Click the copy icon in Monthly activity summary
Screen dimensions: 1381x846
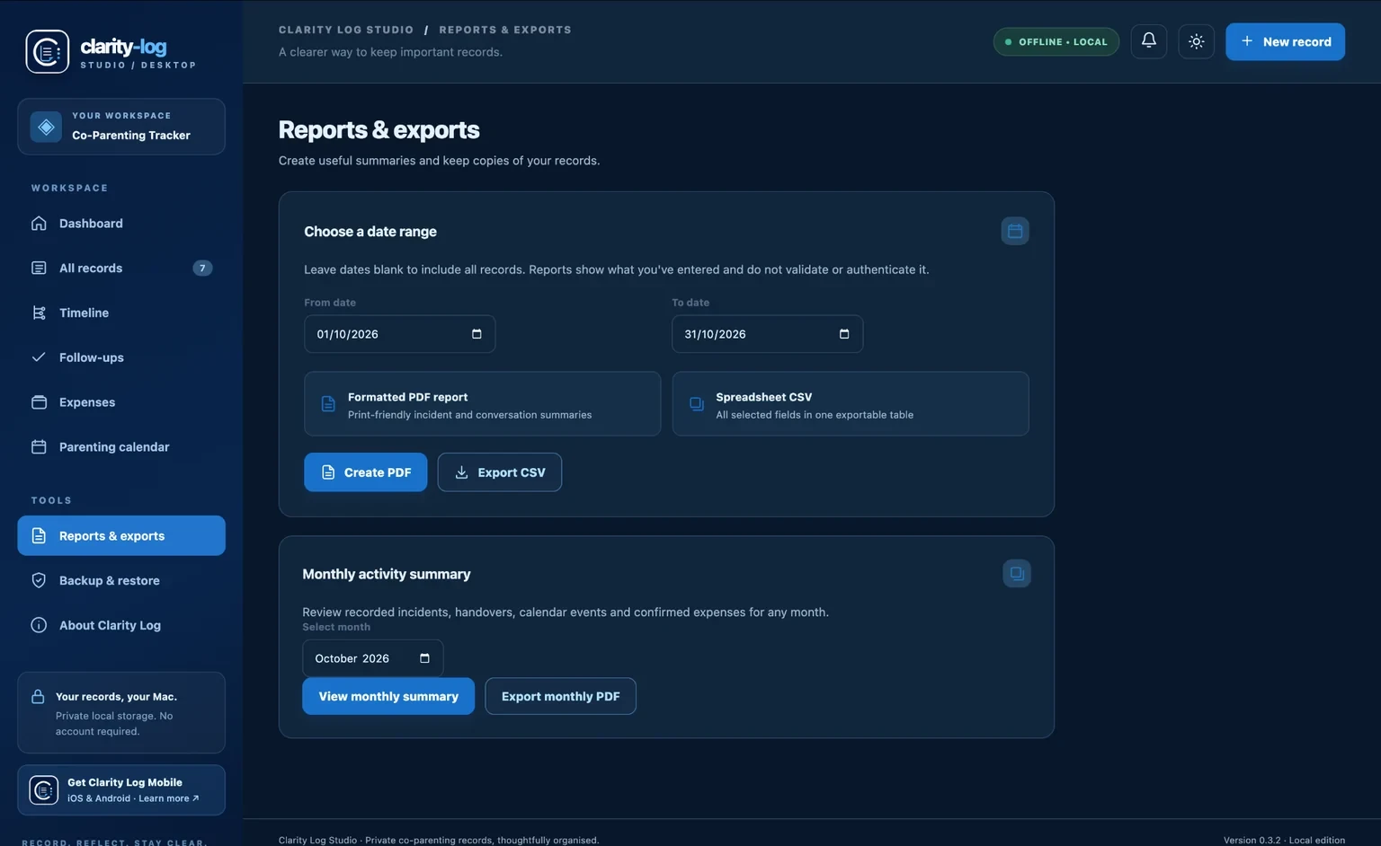point(1017,574)
